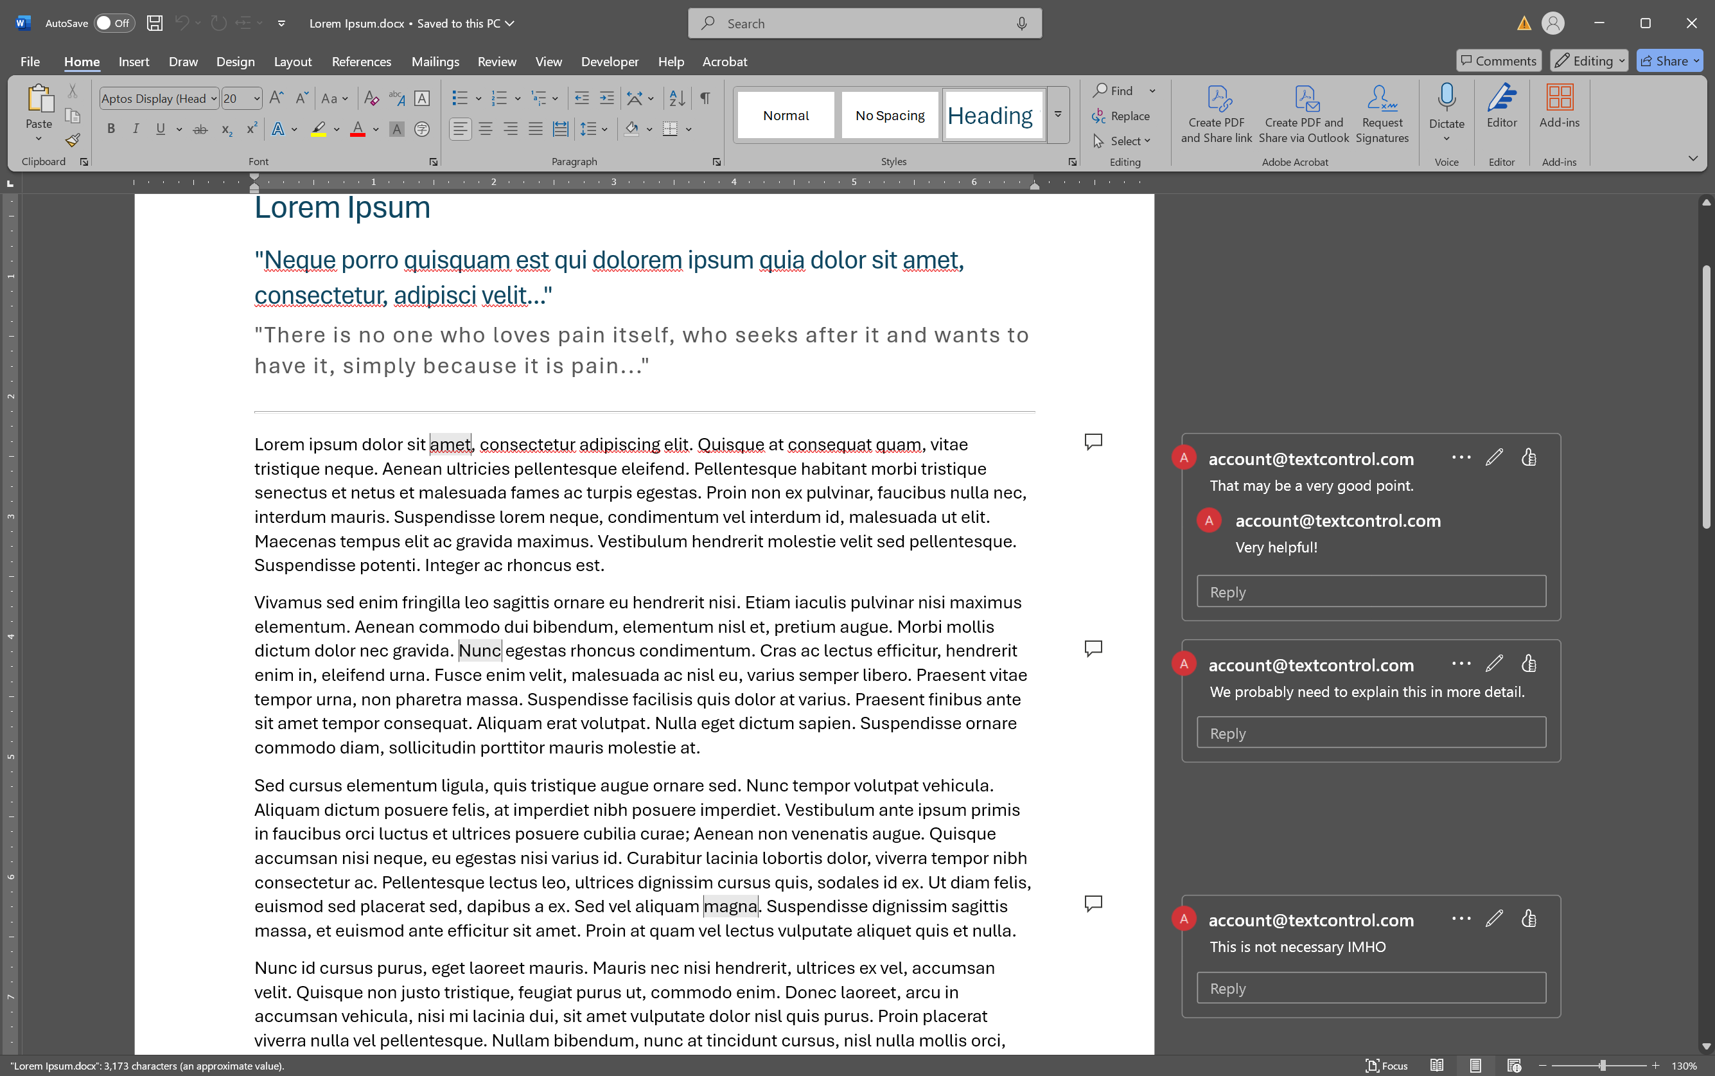Shrink font size with the smaller A icon

[x=302, y=98]
